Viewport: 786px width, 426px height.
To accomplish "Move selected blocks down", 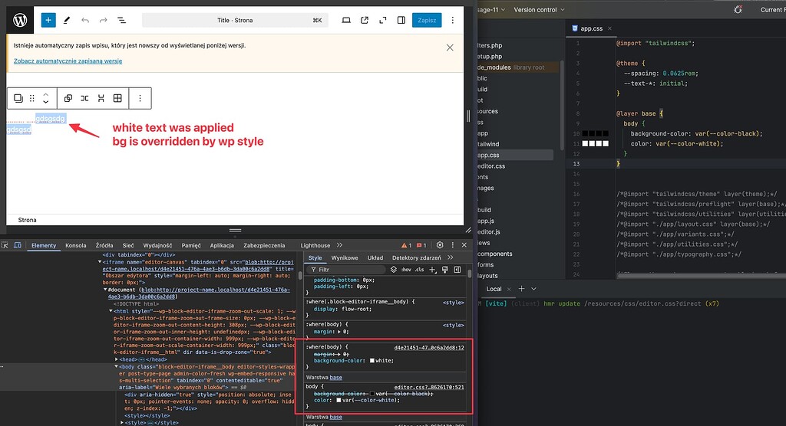I will [x=45, y=102].
